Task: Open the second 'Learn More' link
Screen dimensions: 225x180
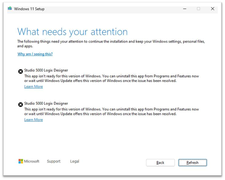Action: (x=33, y=120)
